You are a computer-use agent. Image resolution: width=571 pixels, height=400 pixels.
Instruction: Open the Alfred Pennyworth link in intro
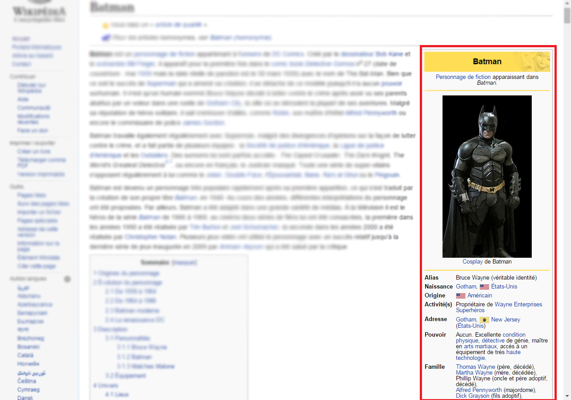371,113
